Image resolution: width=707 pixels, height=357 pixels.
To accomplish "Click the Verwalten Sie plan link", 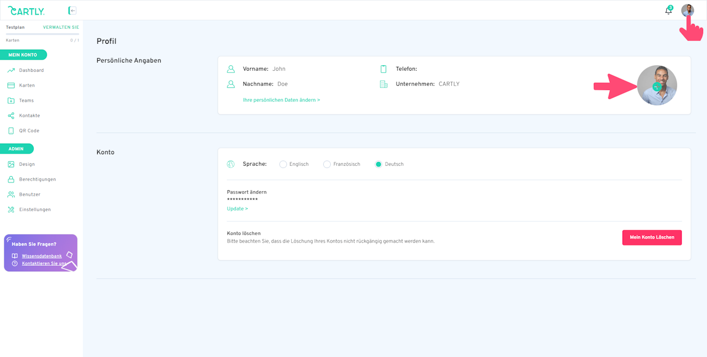I will [61, 27].
